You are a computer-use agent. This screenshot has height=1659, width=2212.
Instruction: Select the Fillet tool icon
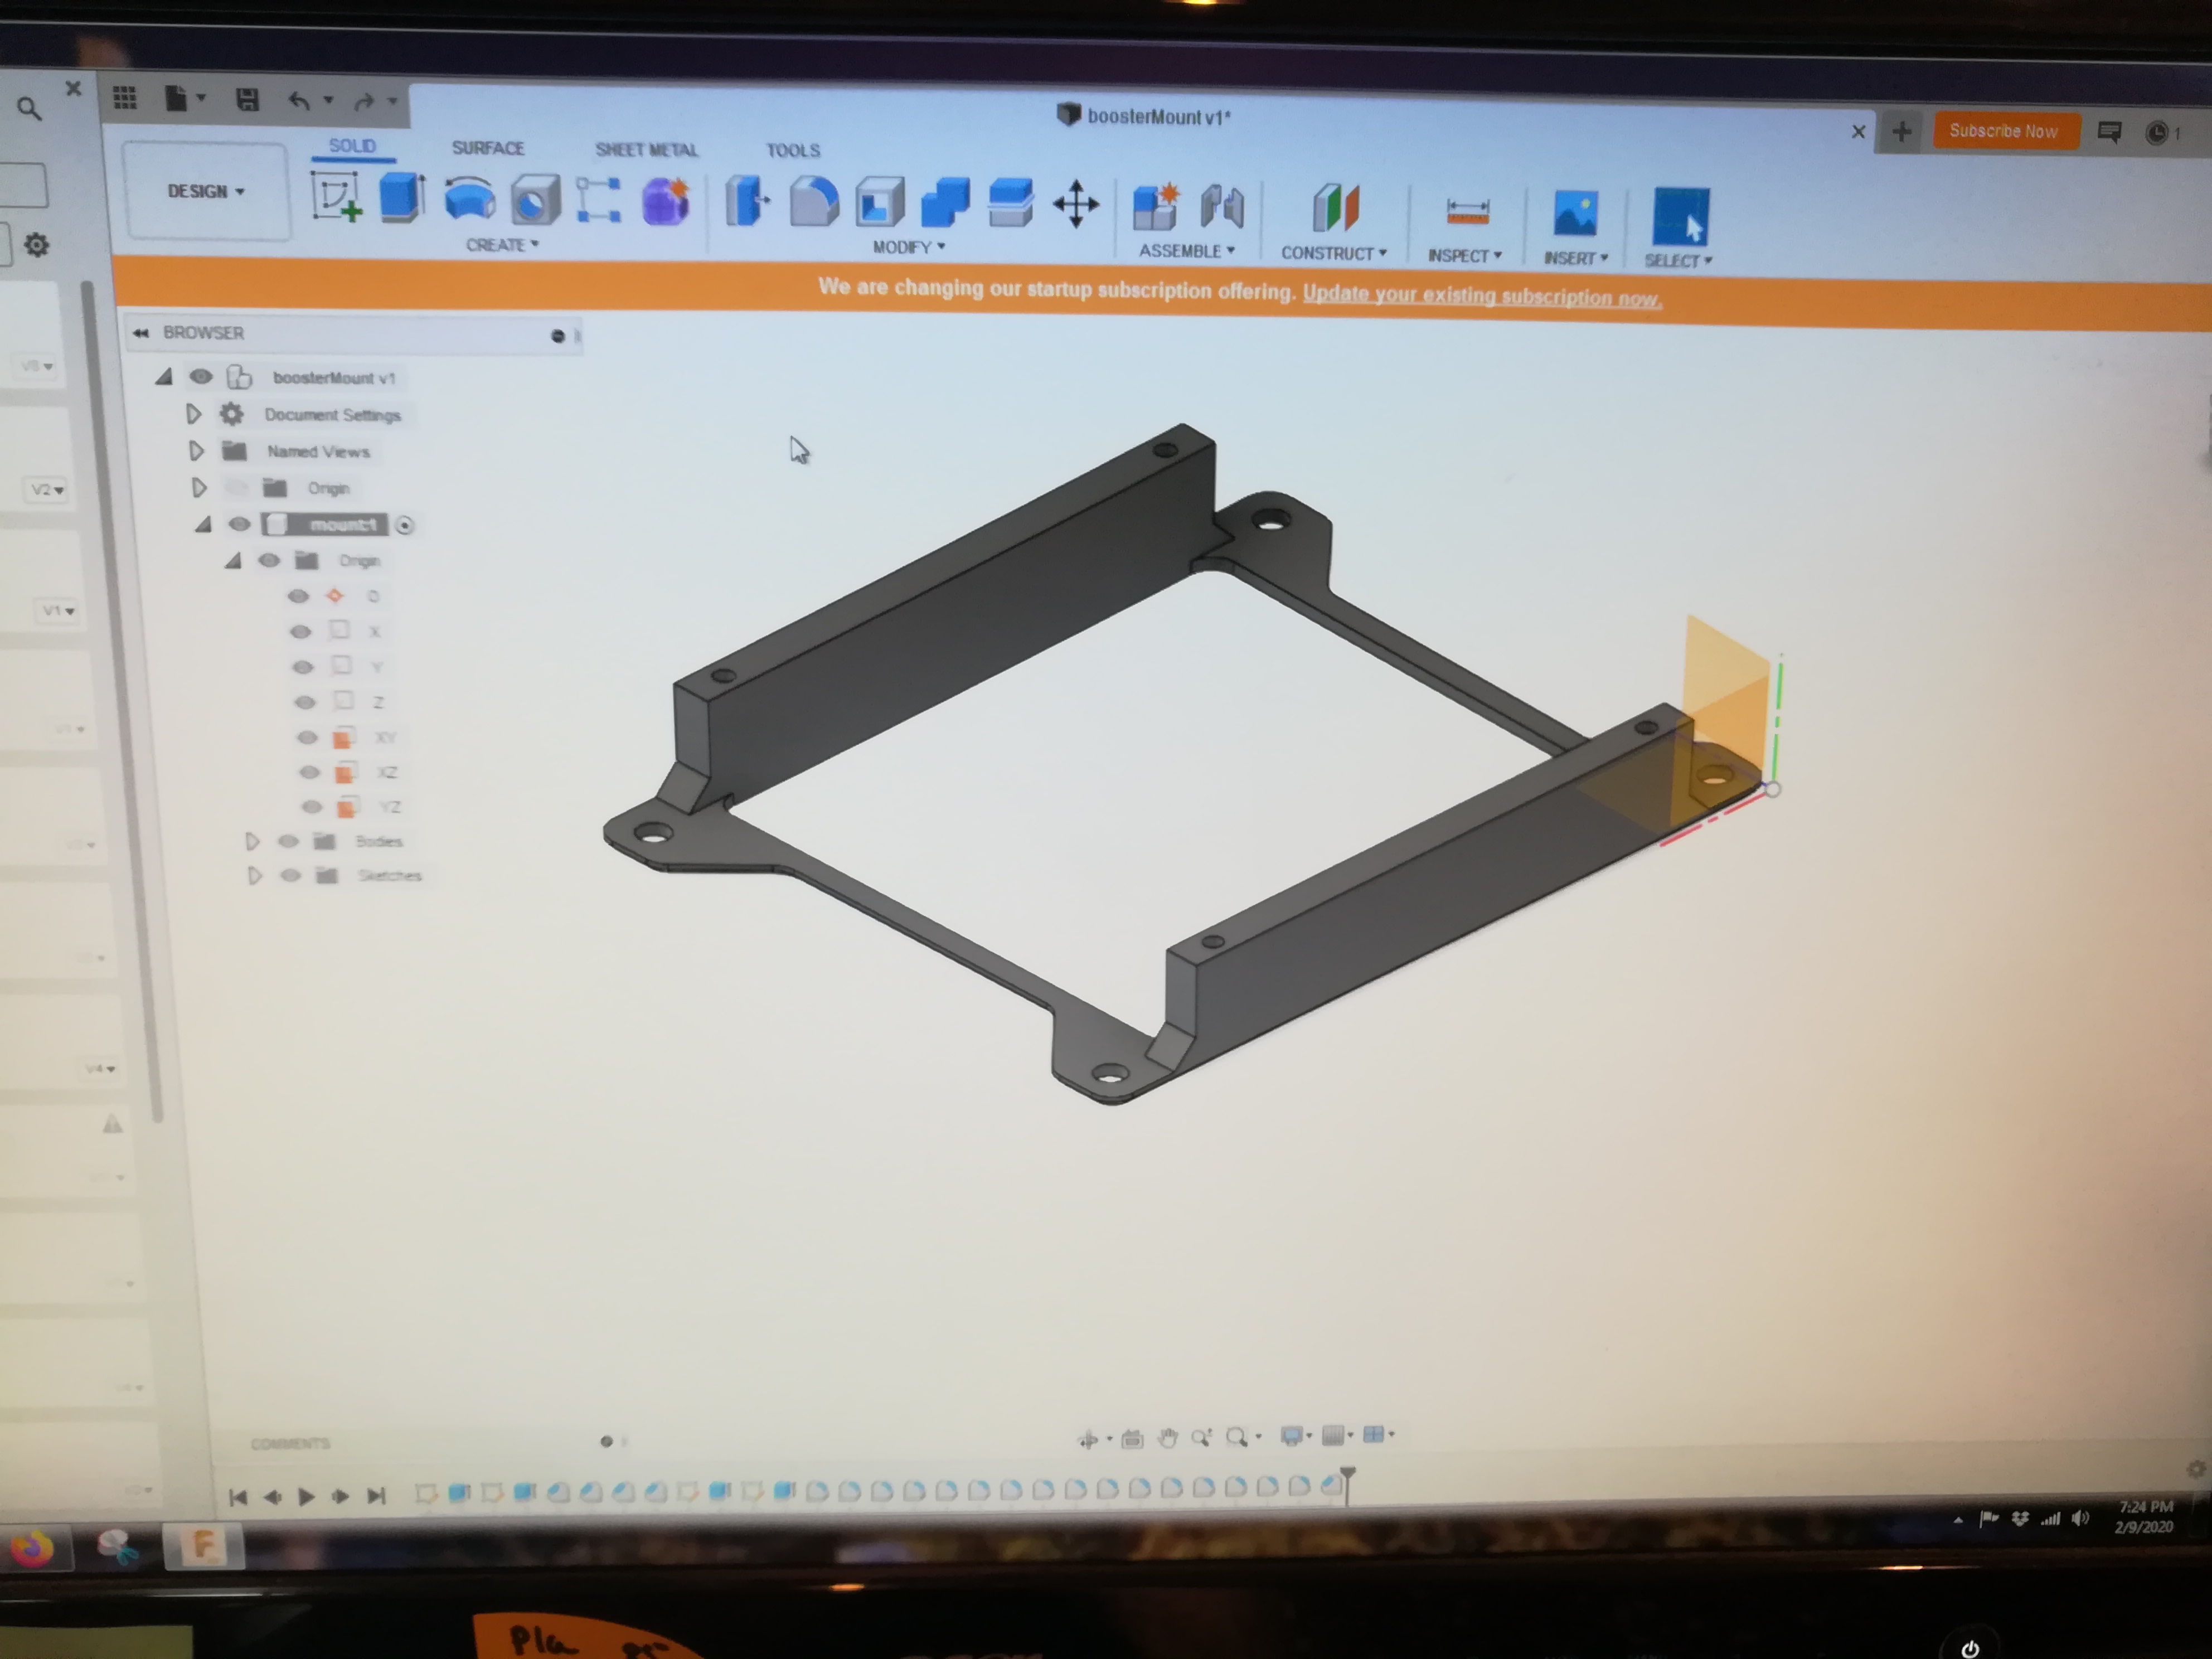pos(813,202)
